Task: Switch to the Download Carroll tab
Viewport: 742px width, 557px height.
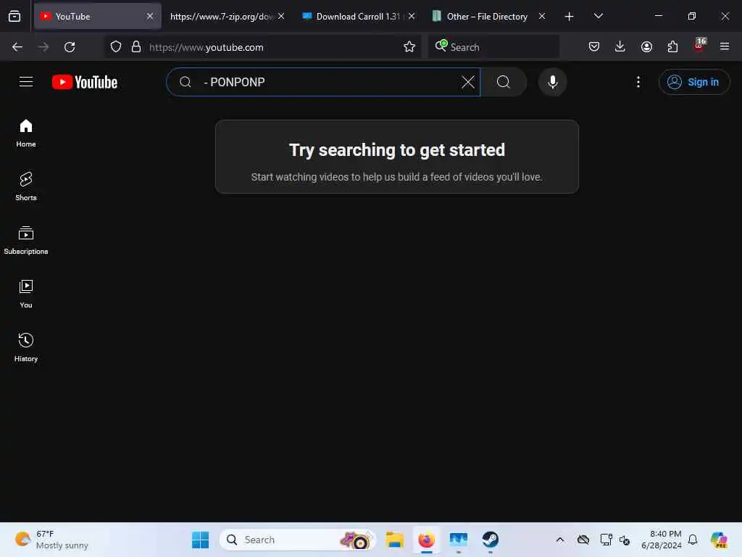Action: [x=358, y=17]
